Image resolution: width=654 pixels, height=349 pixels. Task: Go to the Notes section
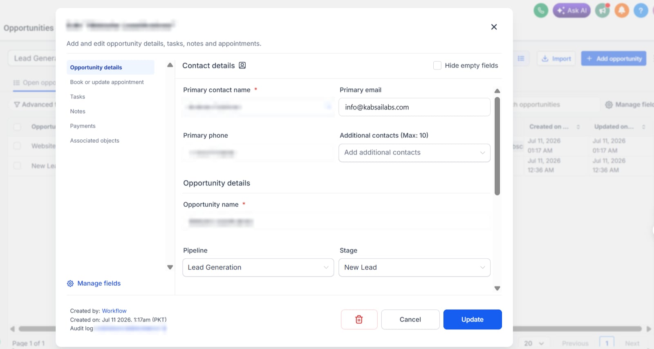pyautogui.click(x=78, y=112)
